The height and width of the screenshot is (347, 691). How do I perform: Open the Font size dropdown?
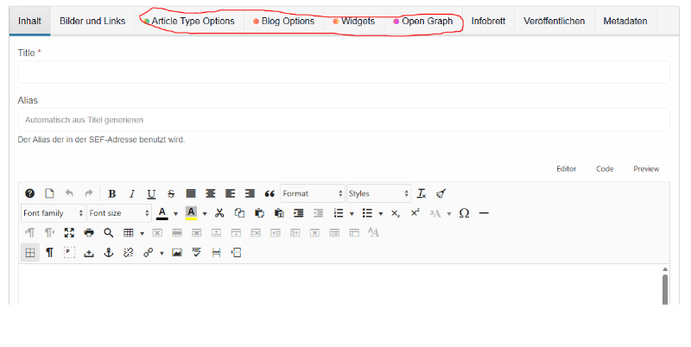click(x=117, y=213)
